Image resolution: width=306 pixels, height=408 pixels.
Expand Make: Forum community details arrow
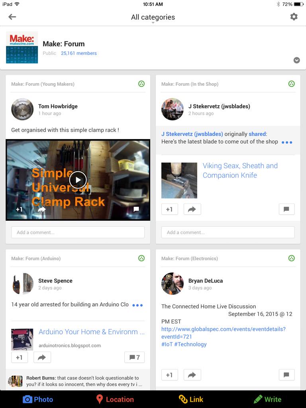tap(296, 61)
